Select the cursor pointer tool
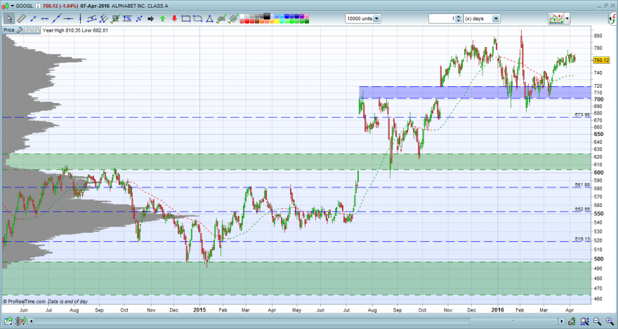The width and height of the screenshot is (618, 329). coord(9,18)
